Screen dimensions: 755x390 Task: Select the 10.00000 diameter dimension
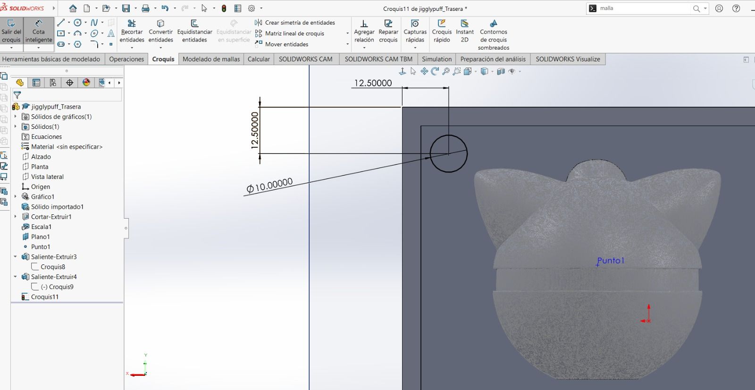click(269, 185)
